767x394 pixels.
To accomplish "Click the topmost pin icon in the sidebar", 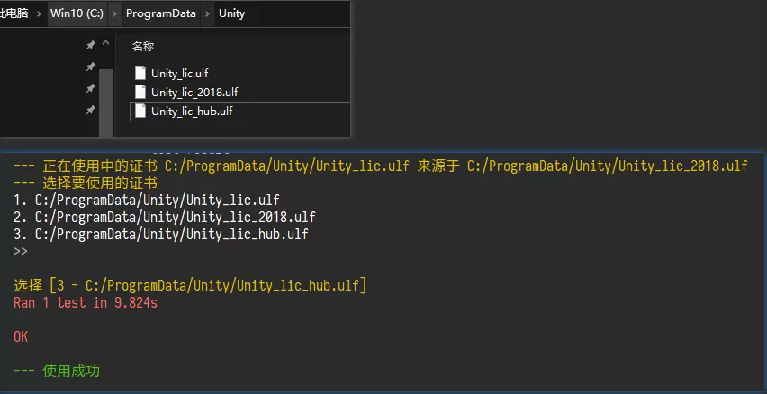I will pos(91,46).
